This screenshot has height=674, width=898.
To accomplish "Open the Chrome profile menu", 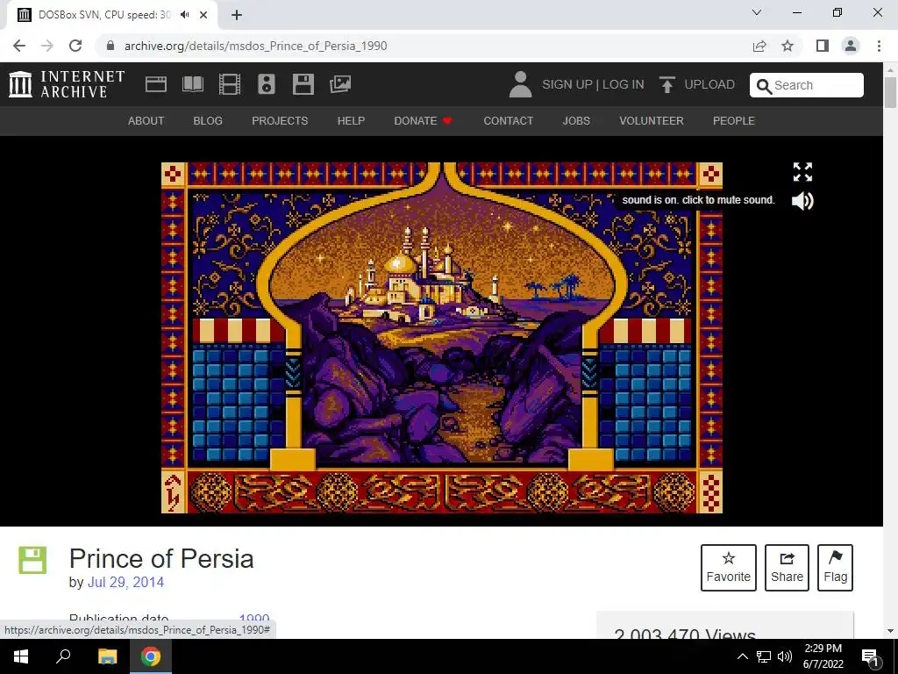I will coord(851,46).
